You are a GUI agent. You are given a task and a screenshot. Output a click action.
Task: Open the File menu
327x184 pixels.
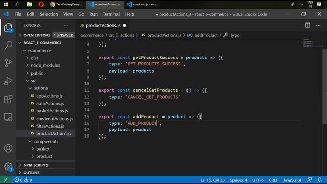[18, 14]
